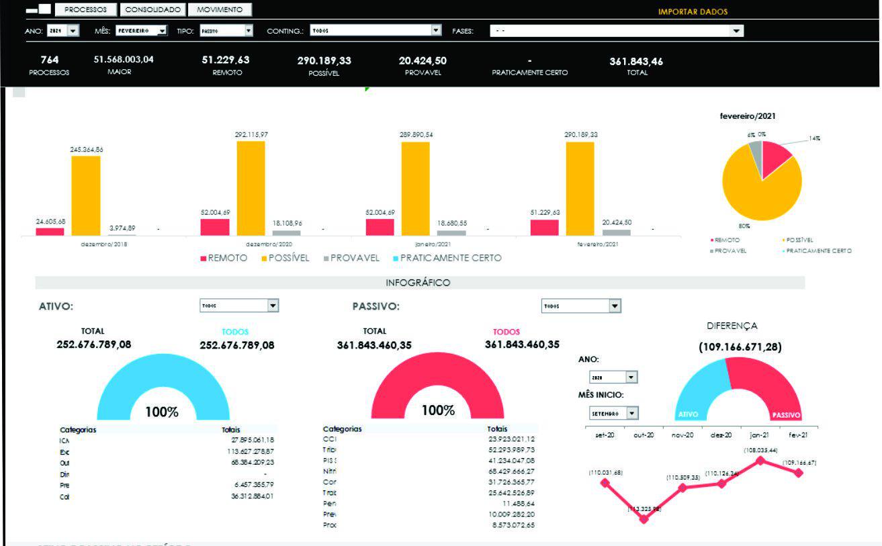Go to the MOVIMENTO tab
The width and height of the screenshot is (882, 546).
[x=220, y=10]
